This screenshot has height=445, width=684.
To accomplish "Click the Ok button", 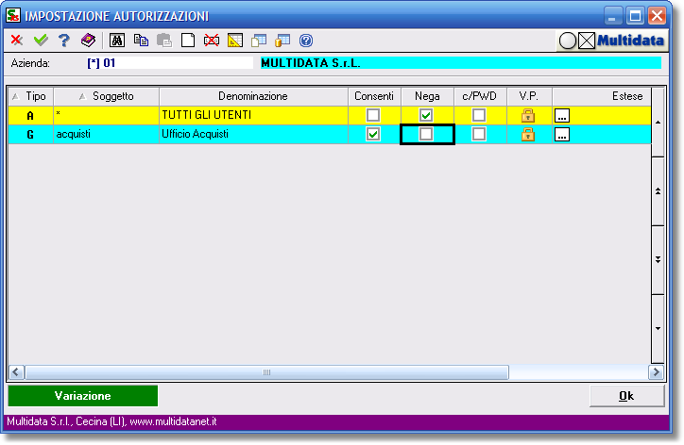I will [627, 396].
